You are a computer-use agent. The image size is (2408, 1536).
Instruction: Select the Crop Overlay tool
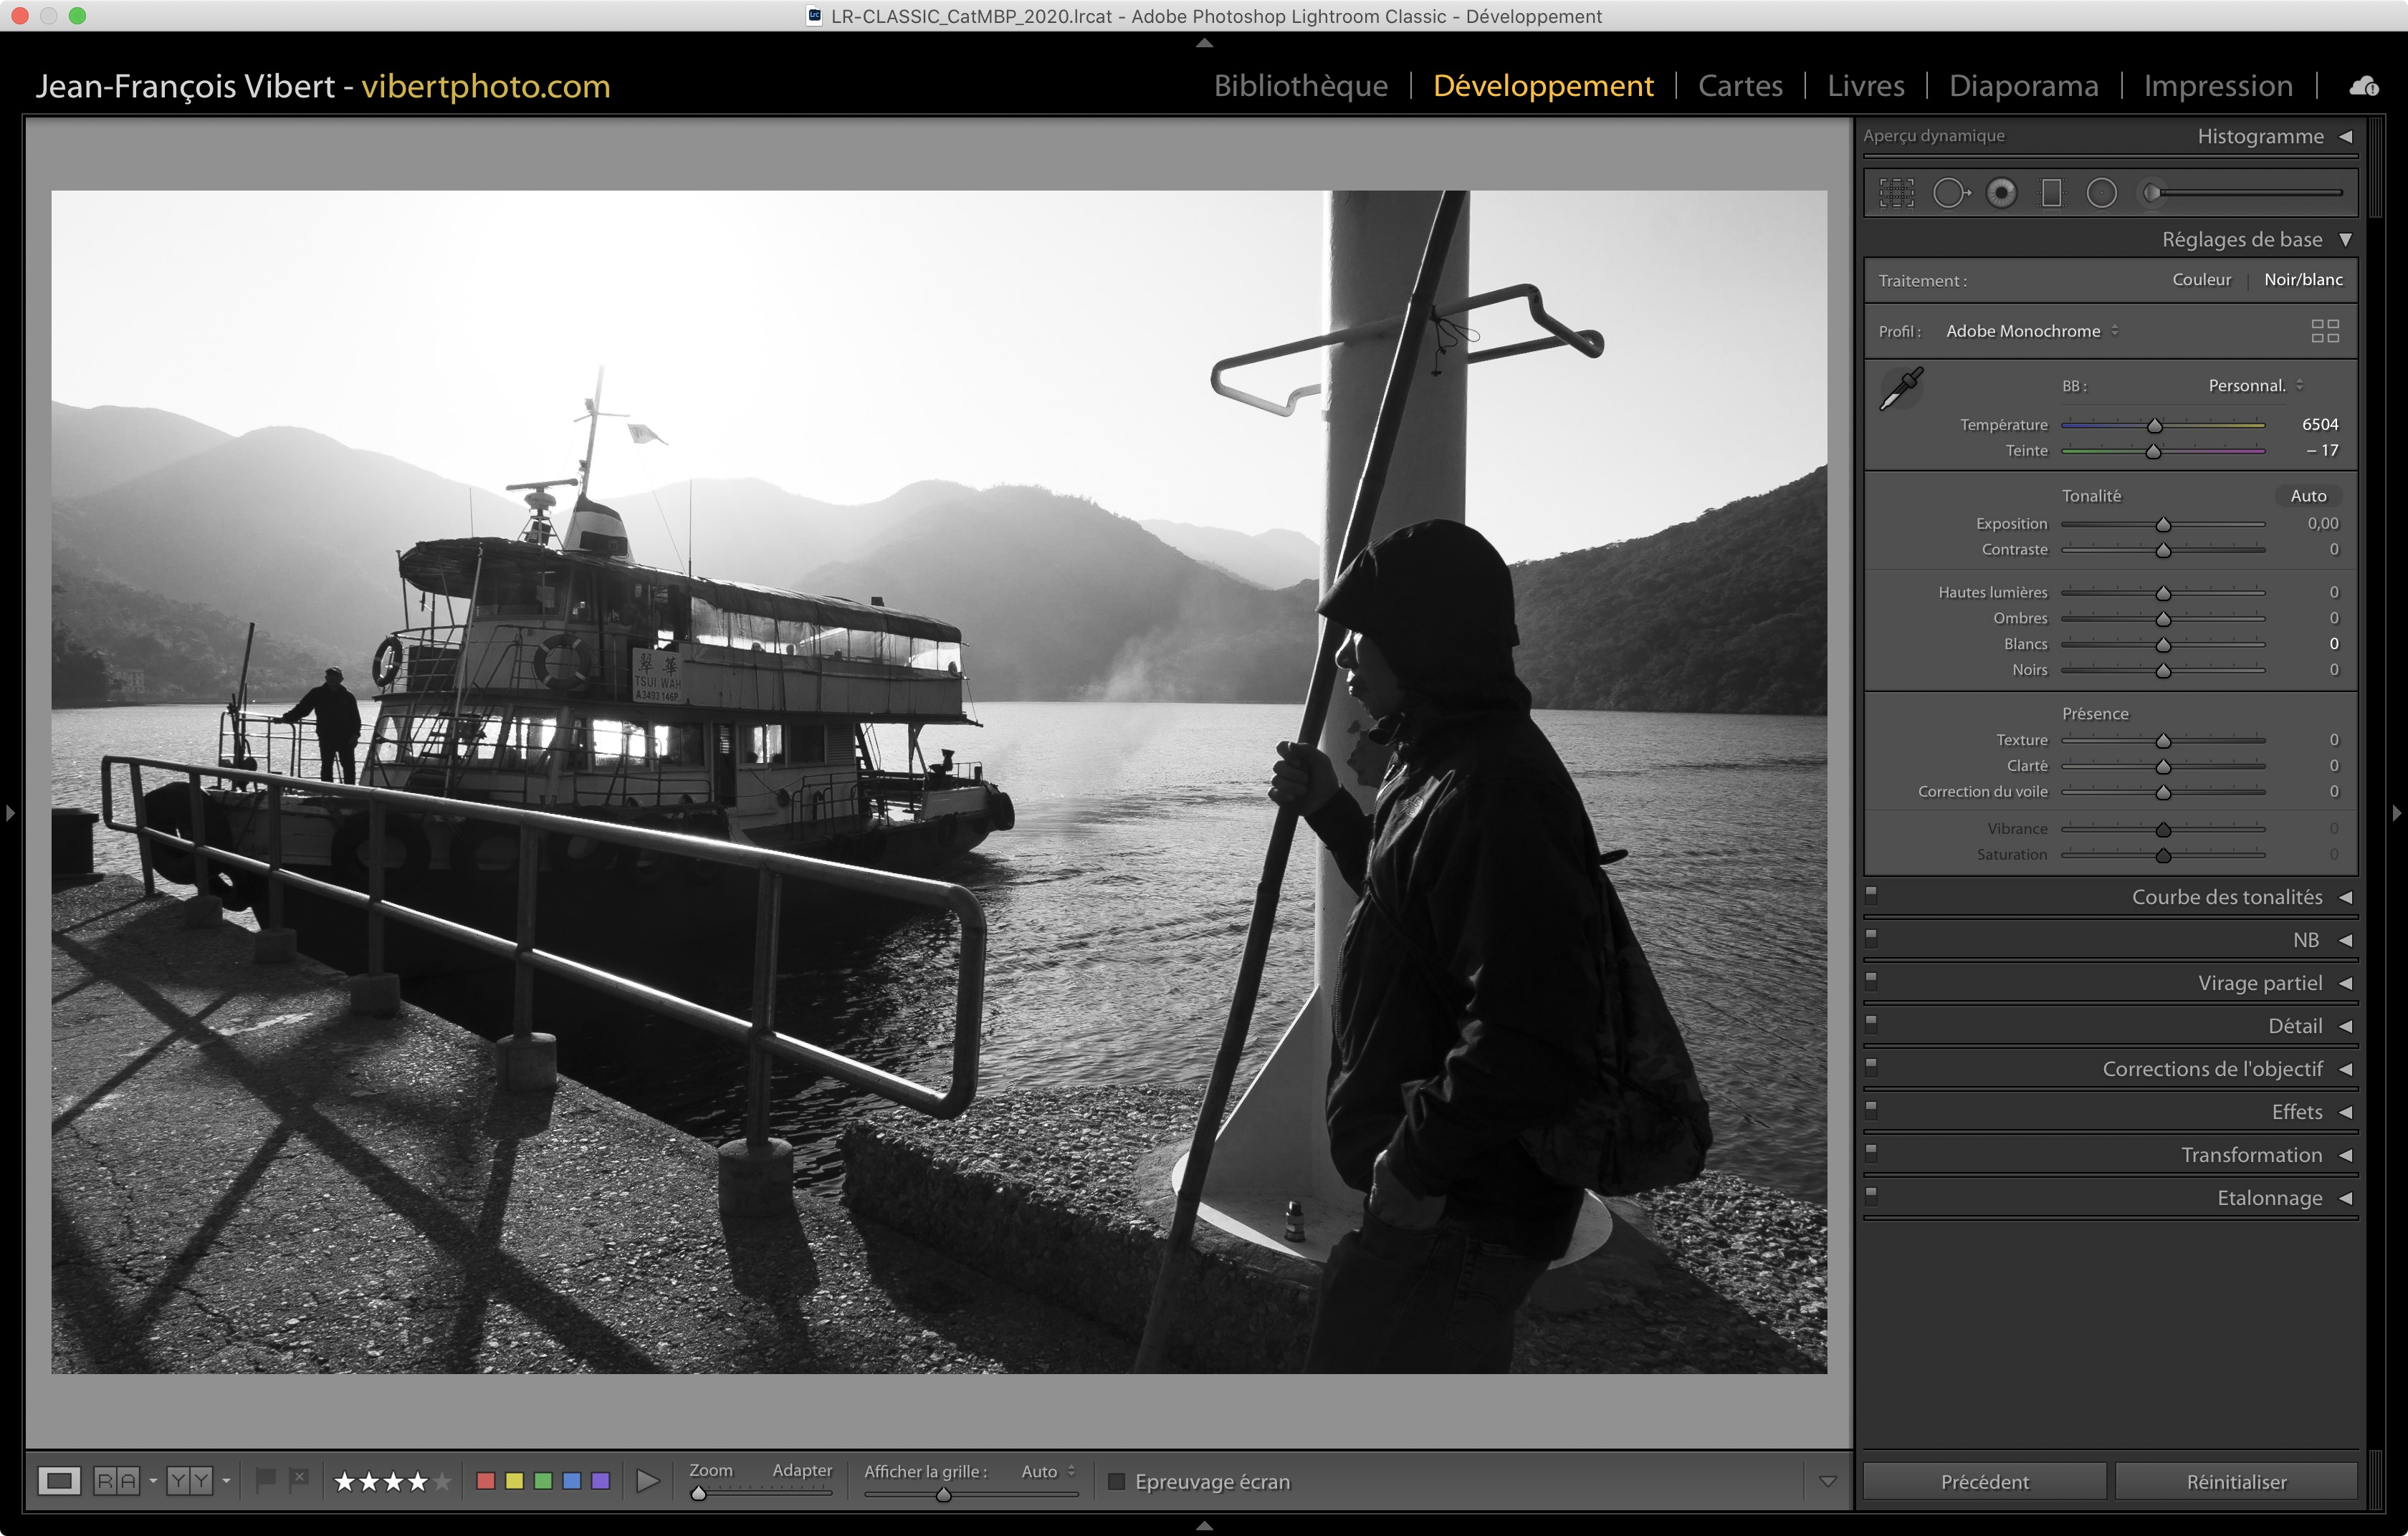point(1896,193)
